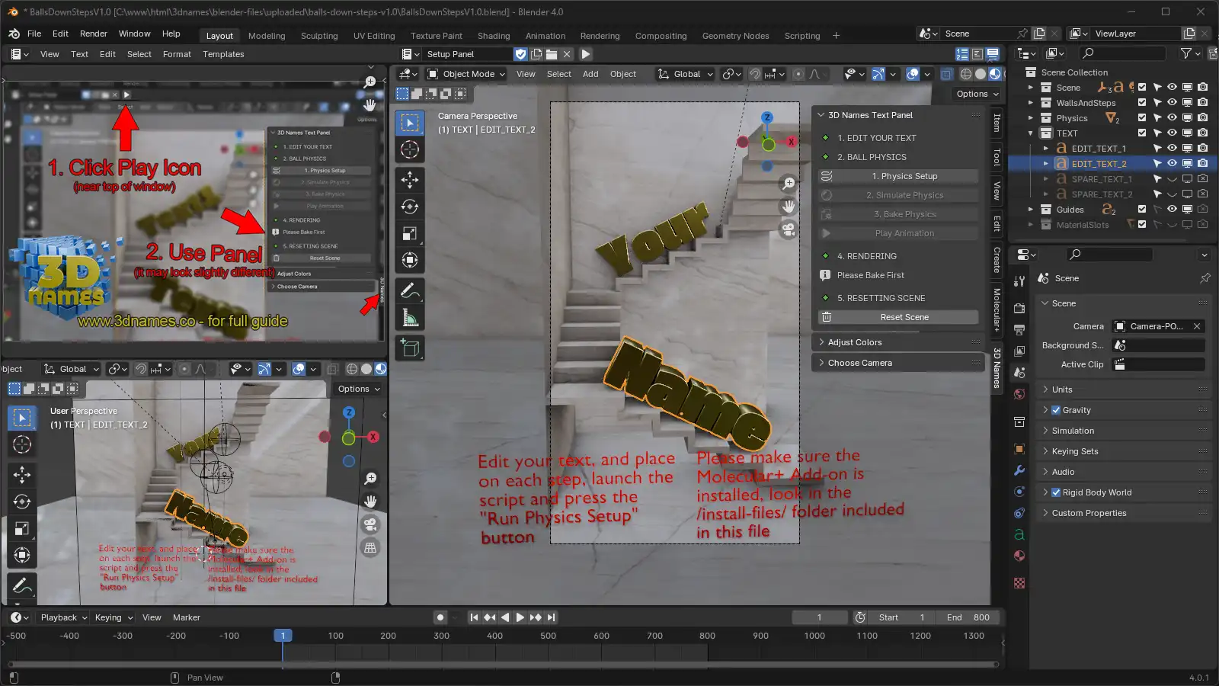Select the Cursor tool in main viewport
This screenshot has width=1219, height=686.
410,149
